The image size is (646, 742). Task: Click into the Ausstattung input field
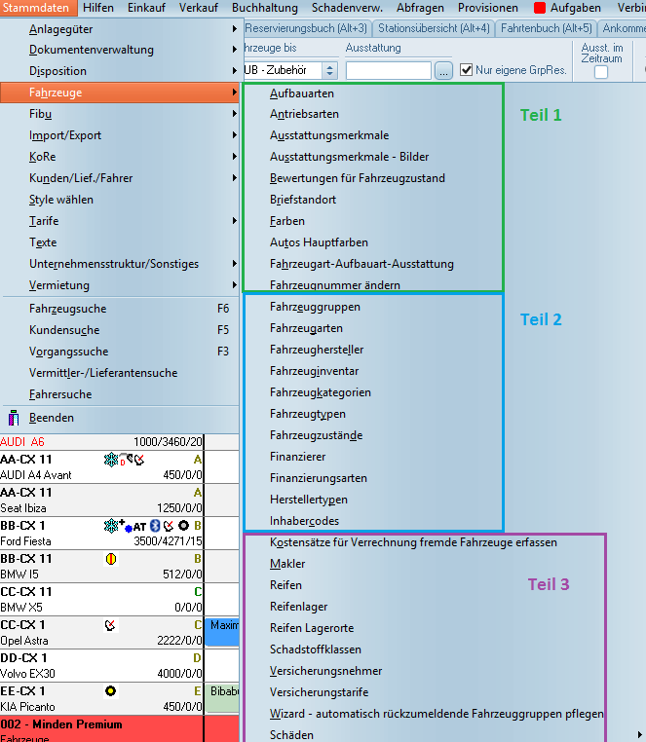click(x=388, y=70)
